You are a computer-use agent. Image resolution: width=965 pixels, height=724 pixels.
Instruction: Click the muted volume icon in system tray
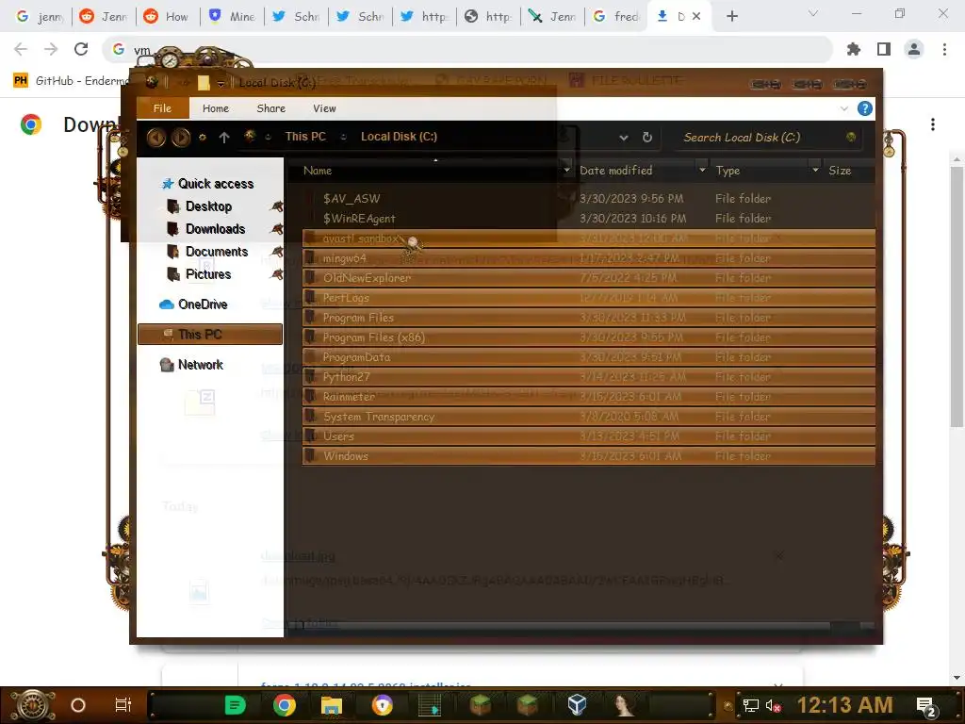click(x=774, y=706)
